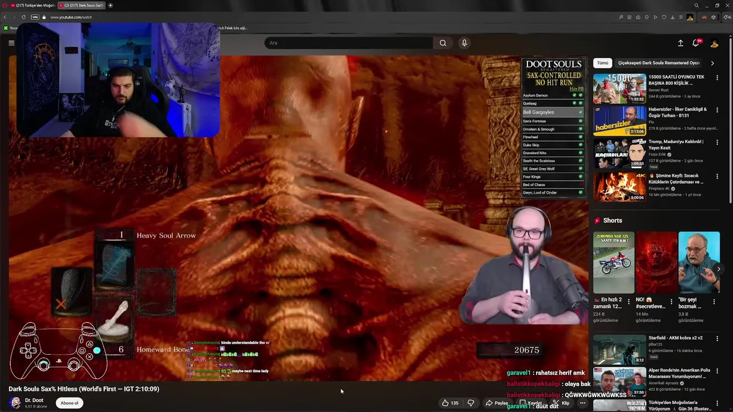Screen dimensions: 733x412
Task: Go back in the browser
Action: pyautogui.click(x=5, y=17)
